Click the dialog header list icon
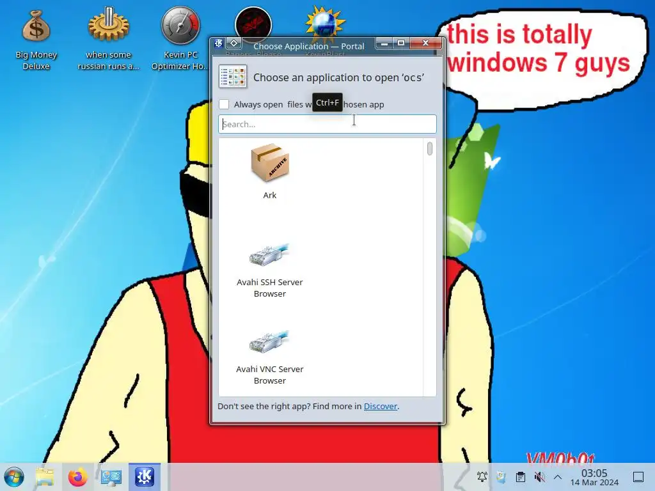The height and width of the screenshot is (491, 655). (233, 77)
